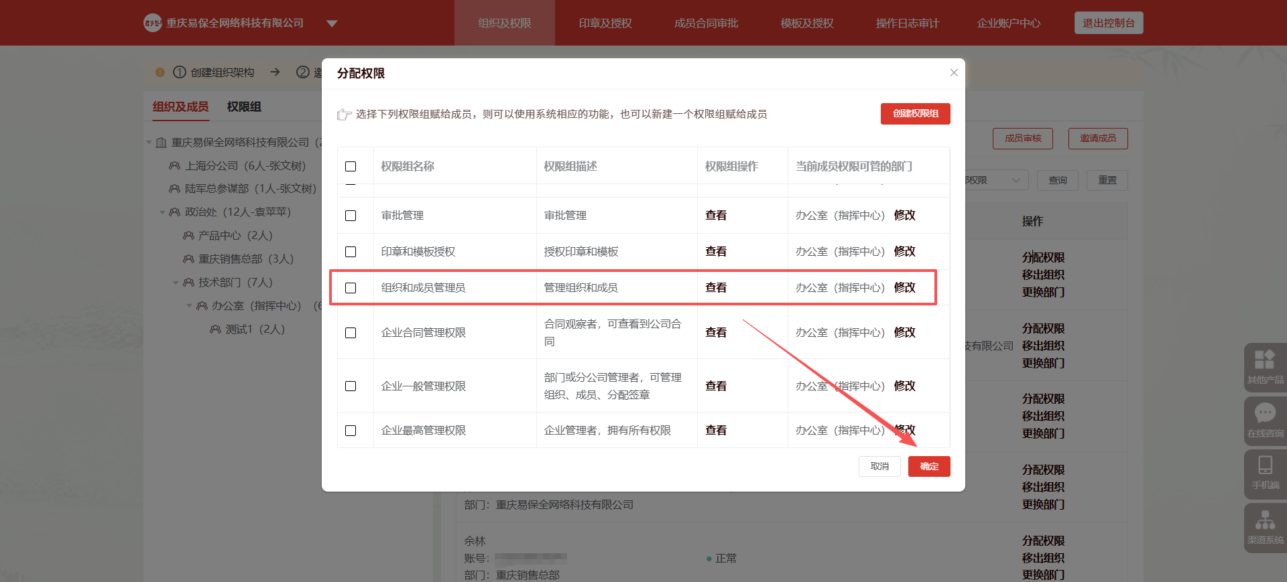The height and width of the screenshot is (582, 1287).
Task: Open the company switcher dropdown arrow
Action: click(x=332, y=23)
